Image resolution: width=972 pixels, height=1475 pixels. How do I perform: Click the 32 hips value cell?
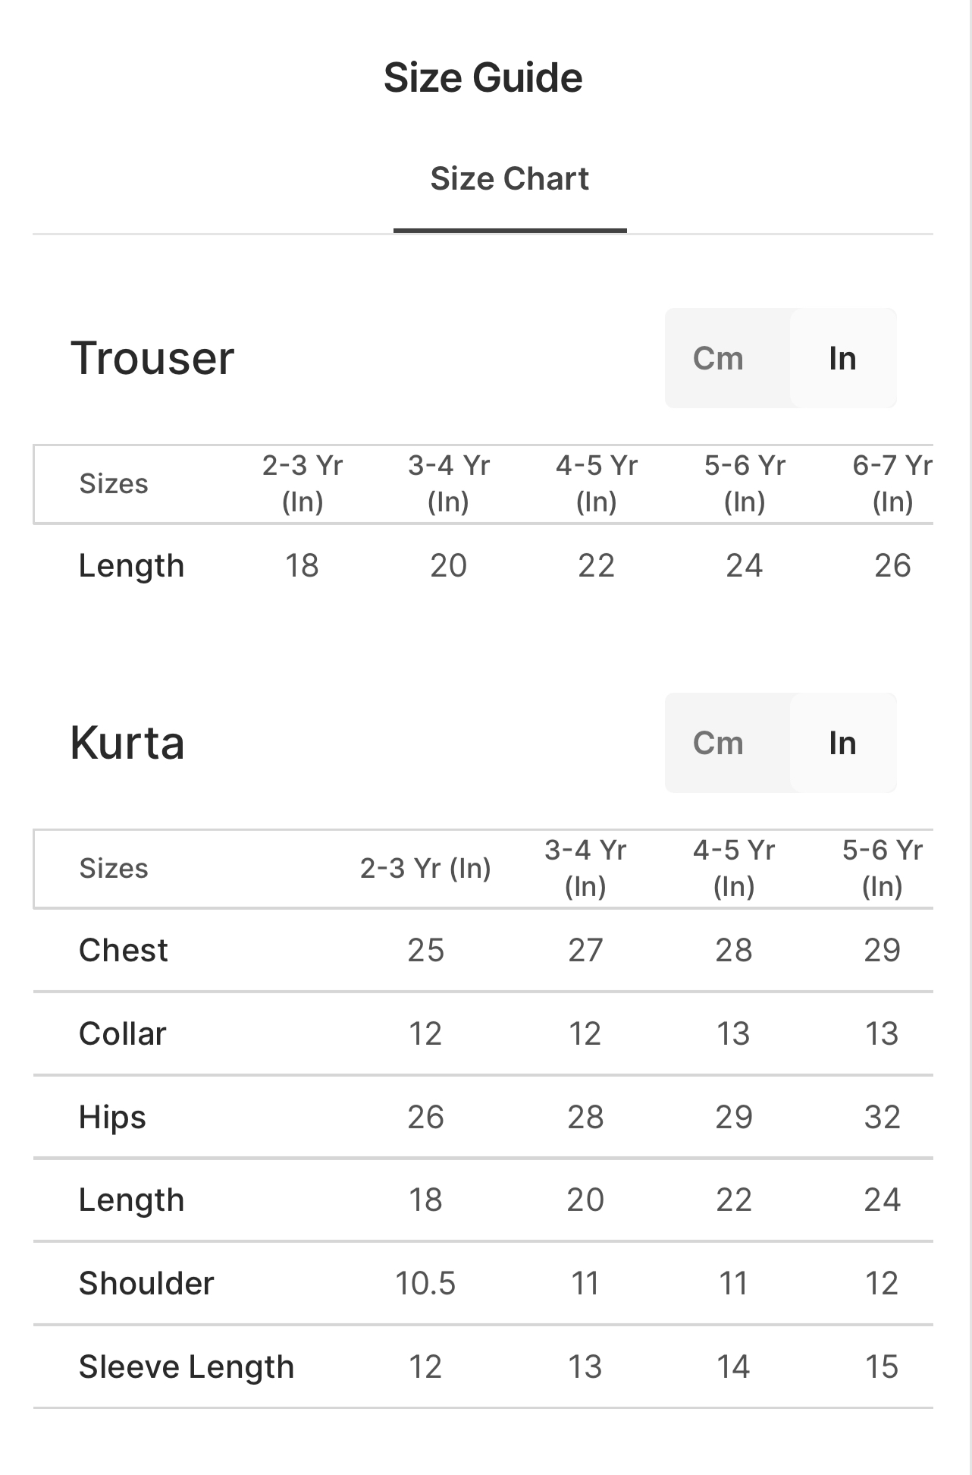pos(882,1117)
